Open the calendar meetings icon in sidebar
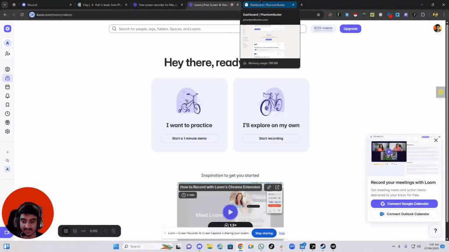This screenshot has width=449, height=252. [x=7, y=87]
